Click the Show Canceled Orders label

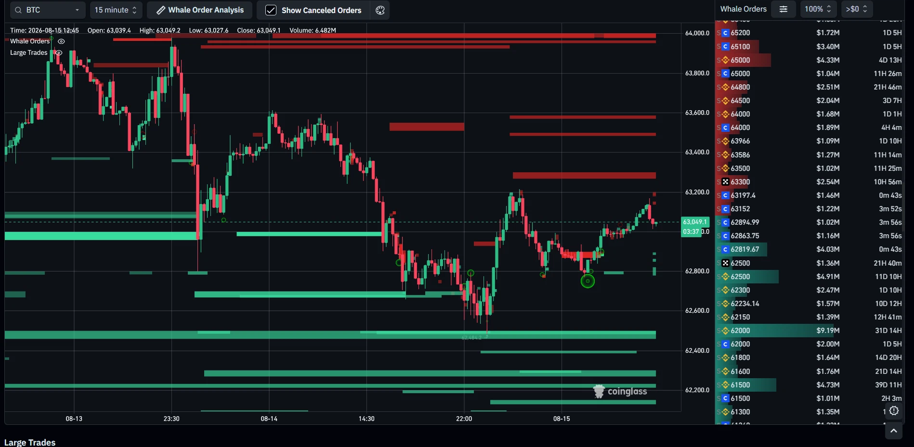pyautogui.click(x=321, y=10)
